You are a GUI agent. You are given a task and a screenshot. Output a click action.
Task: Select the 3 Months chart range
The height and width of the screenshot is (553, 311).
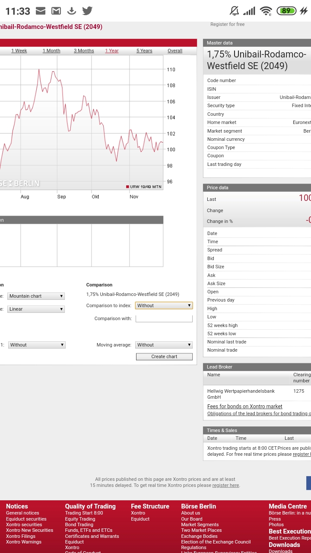(84, 51)
